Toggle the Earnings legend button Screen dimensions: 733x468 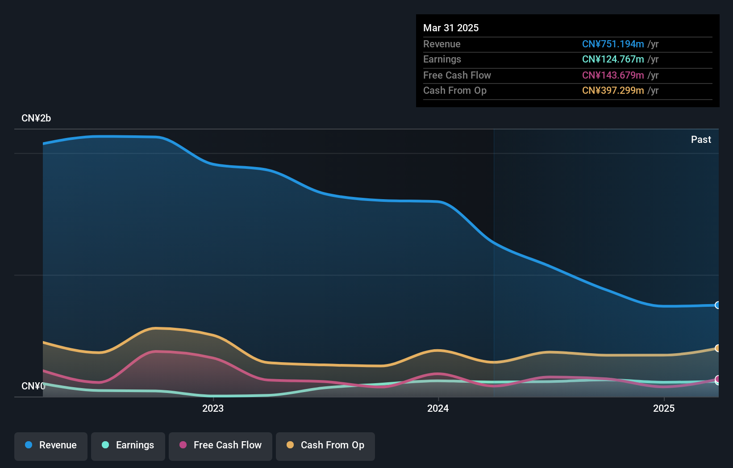(x=128, y=446)
